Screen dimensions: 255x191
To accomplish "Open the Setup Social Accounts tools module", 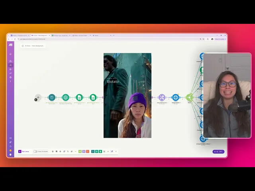I will pyautogui.click(x=162, y=97).
